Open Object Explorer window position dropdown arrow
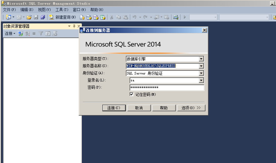 point(69,26)
